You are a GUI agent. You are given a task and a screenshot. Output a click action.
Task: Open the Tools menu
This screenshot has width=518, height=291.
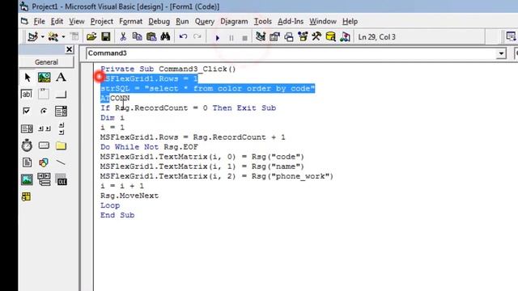point(262,22)
